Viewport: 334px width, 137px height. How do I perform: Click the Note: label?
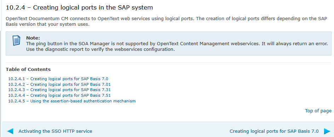33,38
